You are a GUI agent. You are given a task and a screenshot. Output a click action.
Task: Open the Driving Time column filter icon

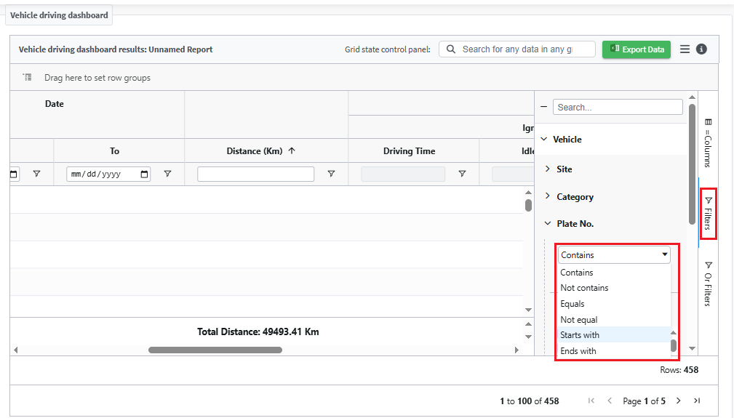462,174
